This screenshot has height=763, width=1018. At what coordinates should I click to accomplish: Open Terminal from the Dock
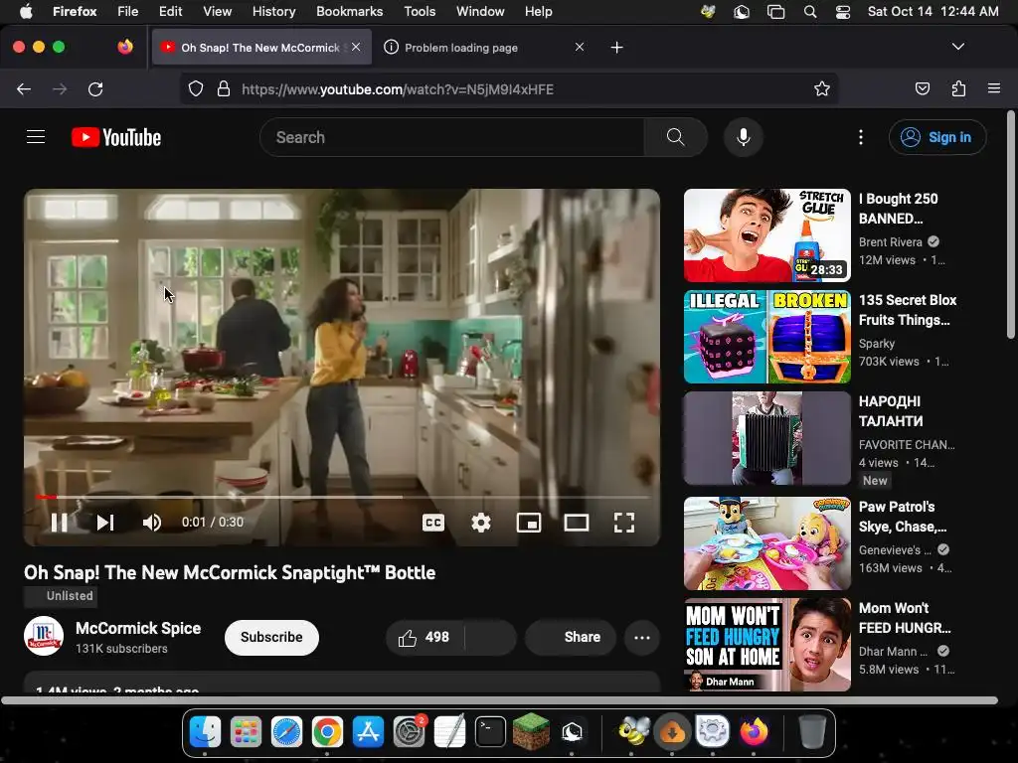pos(490,732)
